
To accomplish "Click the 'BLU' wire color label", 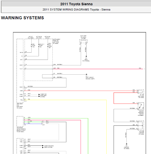I will point(29,123).
